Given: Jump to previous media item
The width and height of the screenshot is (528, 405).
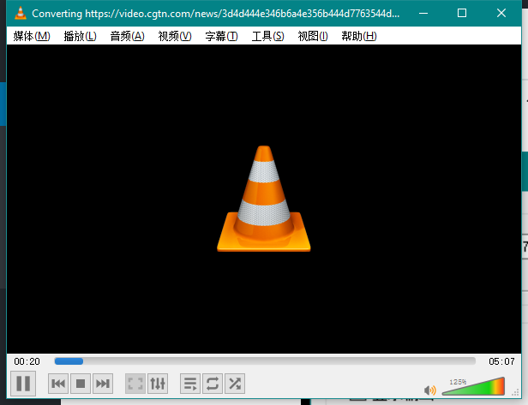Looking at the screenshot, I should 58,383.
